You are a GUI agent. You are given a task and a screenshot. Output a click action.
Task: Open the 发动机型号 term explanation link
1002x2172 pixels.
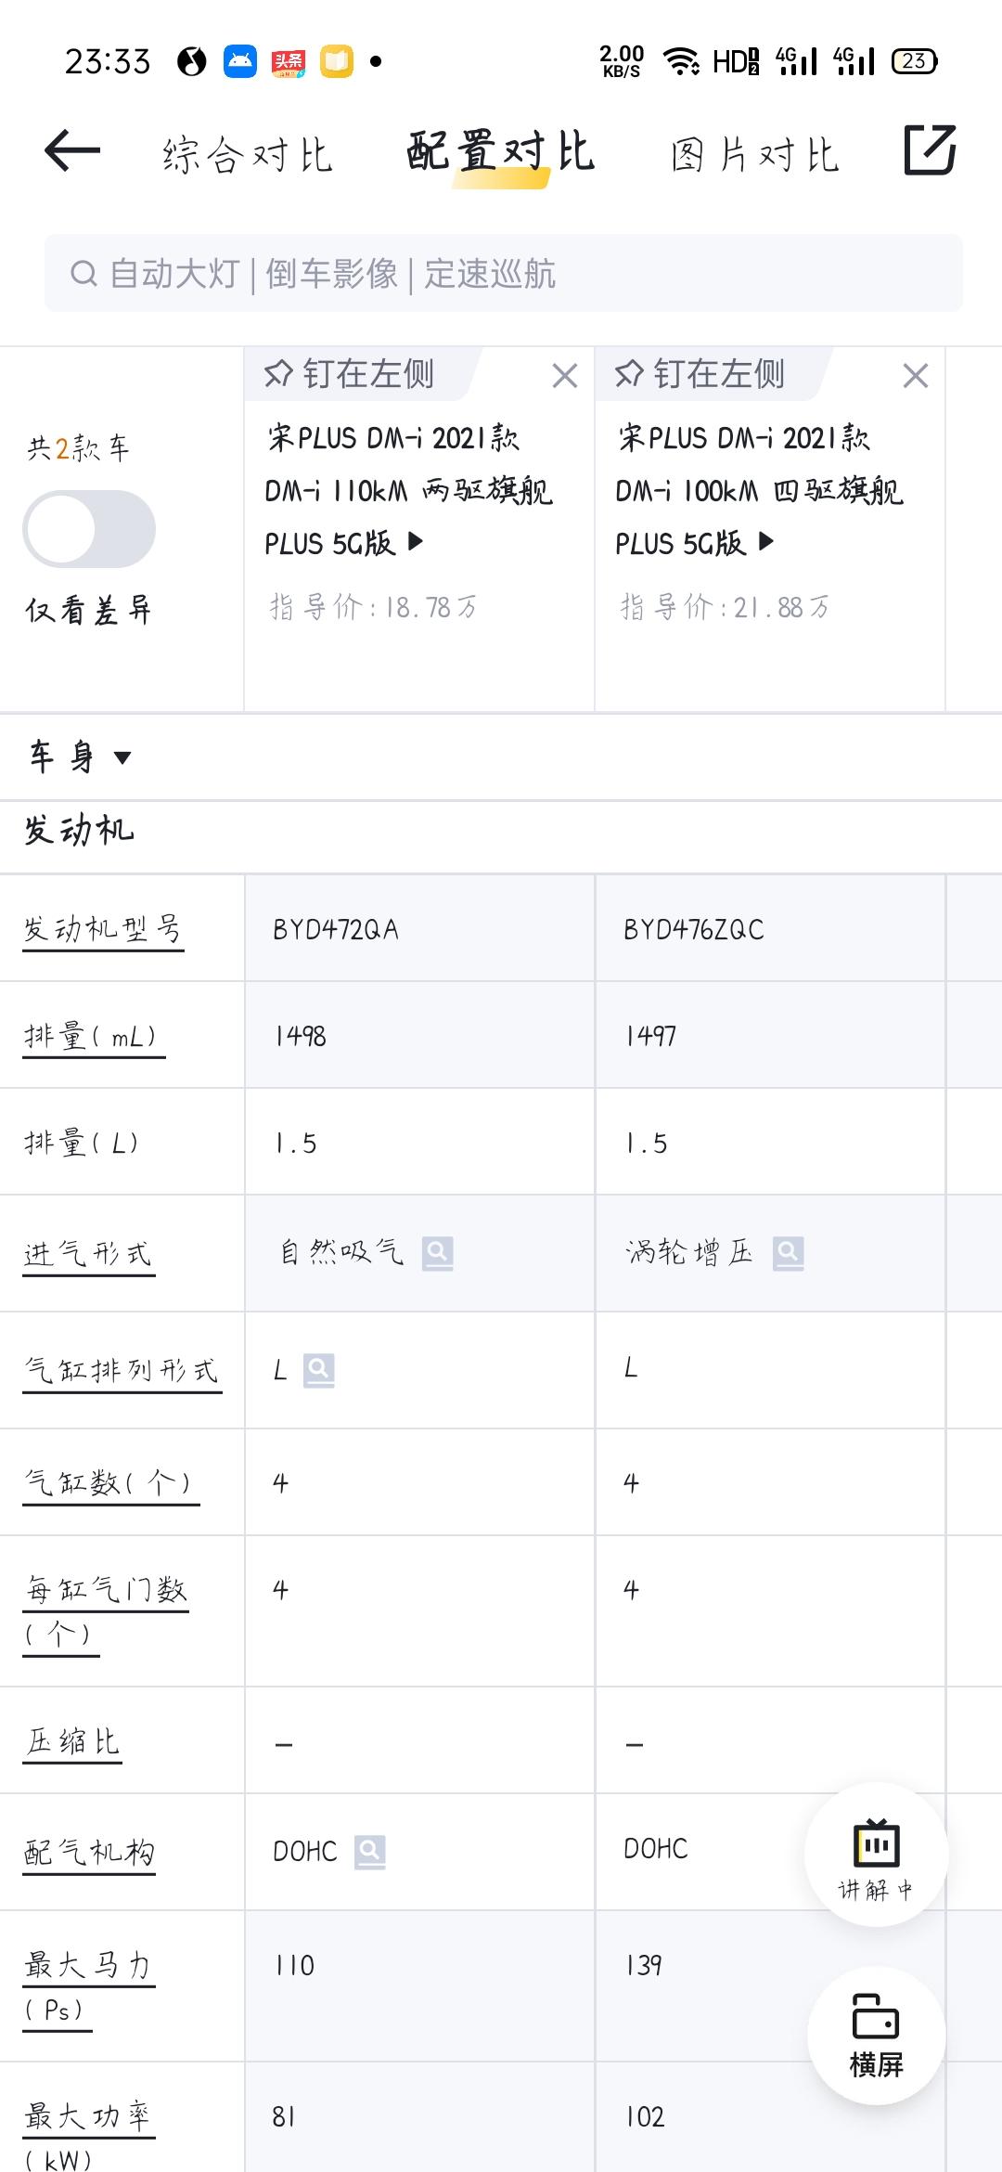coord(103,929)
